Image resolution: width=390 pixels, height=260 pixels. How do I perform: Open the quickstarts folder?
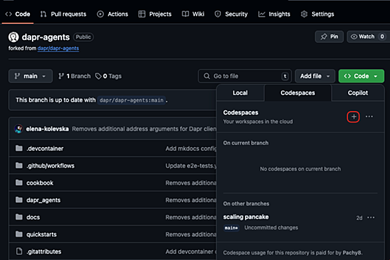pos(41,234)
